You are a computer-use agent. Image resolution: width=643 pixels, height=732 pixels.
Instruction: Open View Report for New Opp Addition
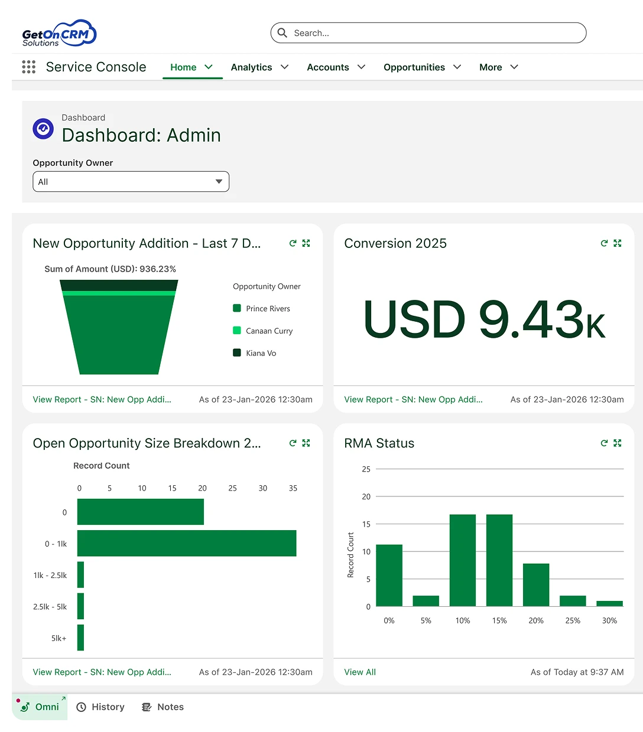coord(102,399)
